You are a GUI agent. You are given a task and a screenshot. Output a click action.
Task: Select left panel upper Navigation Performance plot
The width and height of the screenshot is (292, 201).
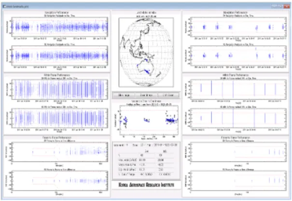[59, 27]
